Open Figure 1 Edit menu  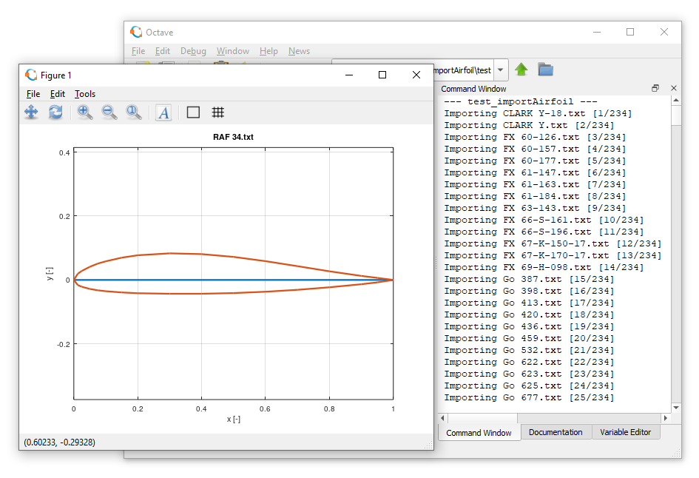58,94
